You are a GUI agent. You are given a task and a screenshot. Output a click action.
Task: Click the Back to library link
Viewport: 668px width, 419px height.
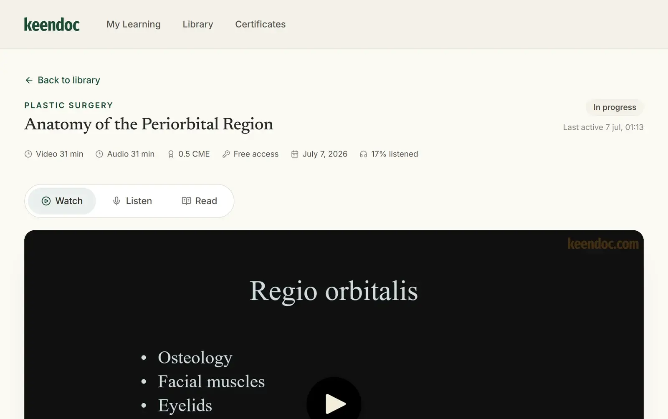63,80
